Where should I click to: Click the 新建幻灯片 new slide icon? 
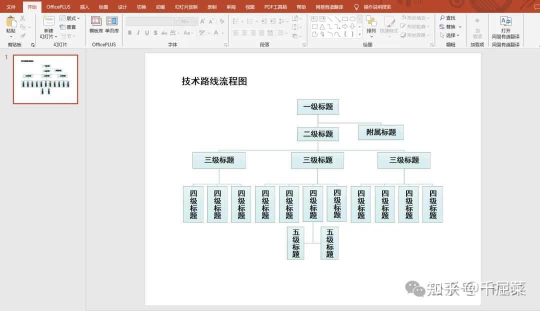click(x=48, y=21)
